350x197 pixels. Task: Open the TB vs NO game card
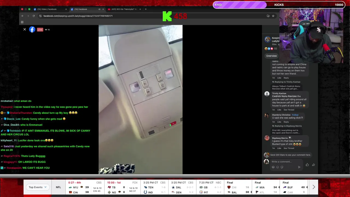123,187
